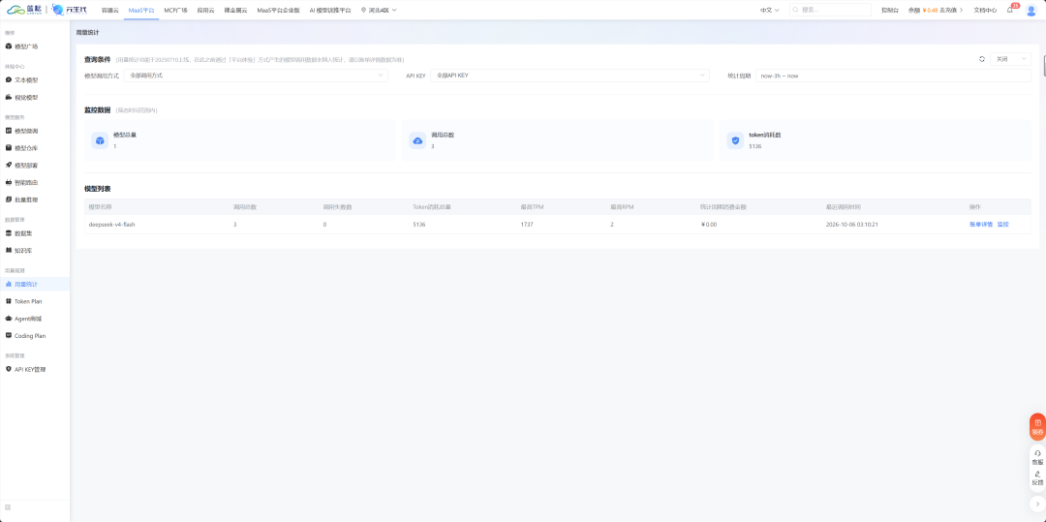Click the 模型微调 sidebar icon
Image resolution: width=1046 pixels, height=522 pixels.
8,131
